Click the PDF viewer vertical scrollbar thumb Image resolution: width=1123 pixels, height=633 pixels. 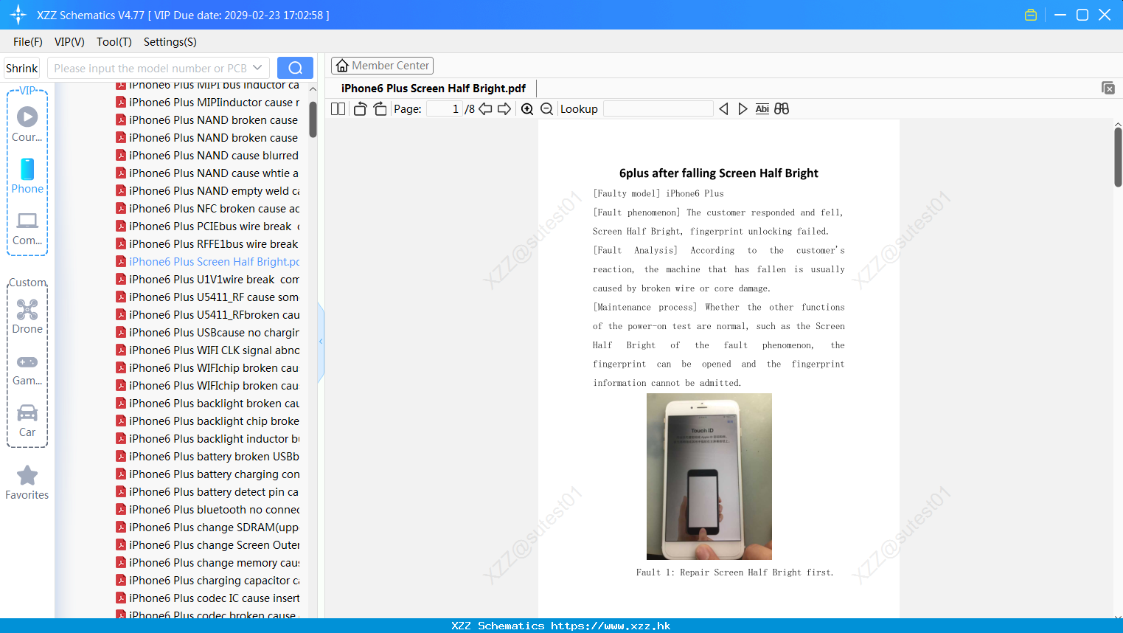(1118, 157)
